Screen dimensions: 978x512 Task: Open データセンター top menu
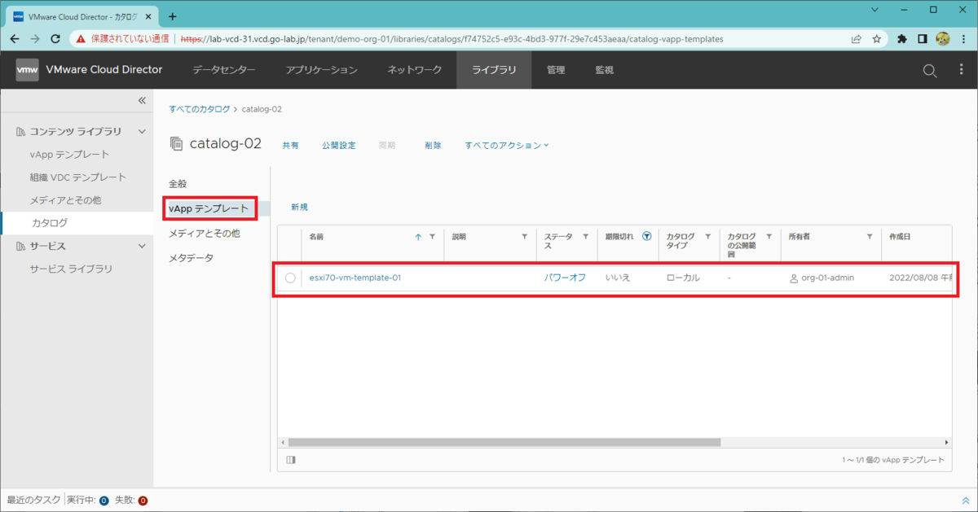click(224, 70)
